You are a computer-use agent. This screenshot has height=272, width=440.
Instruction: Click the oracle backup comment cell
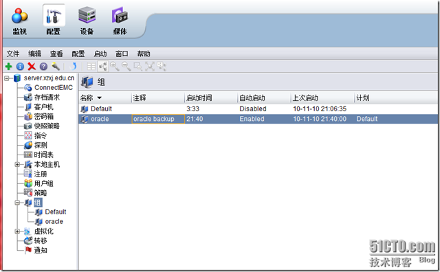(158, 119)
